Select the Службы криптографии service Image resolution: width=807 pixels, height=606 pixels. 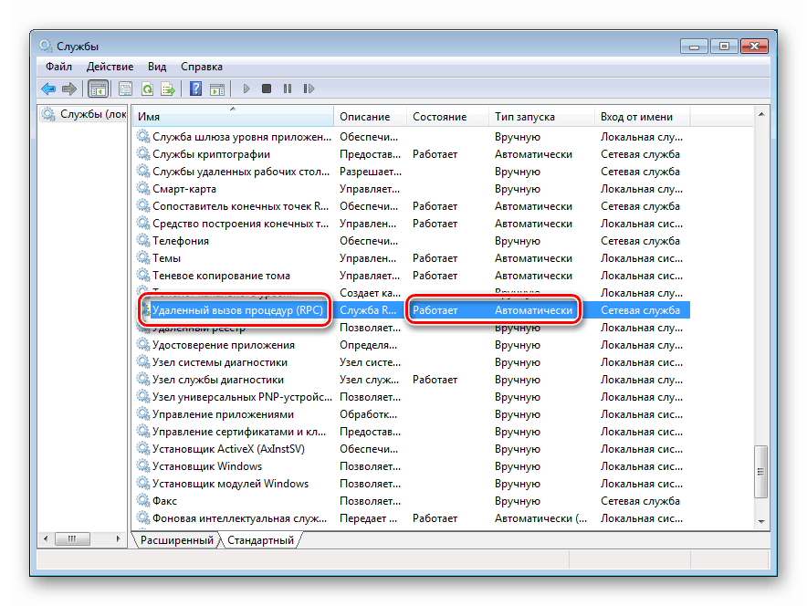pos(413,154)
